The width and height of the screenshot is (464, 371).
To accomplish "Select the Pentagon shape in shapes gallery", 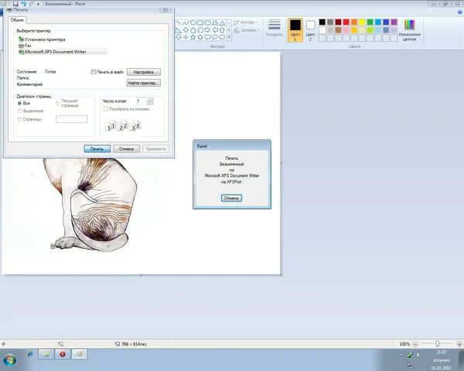I will pos(193,30).
